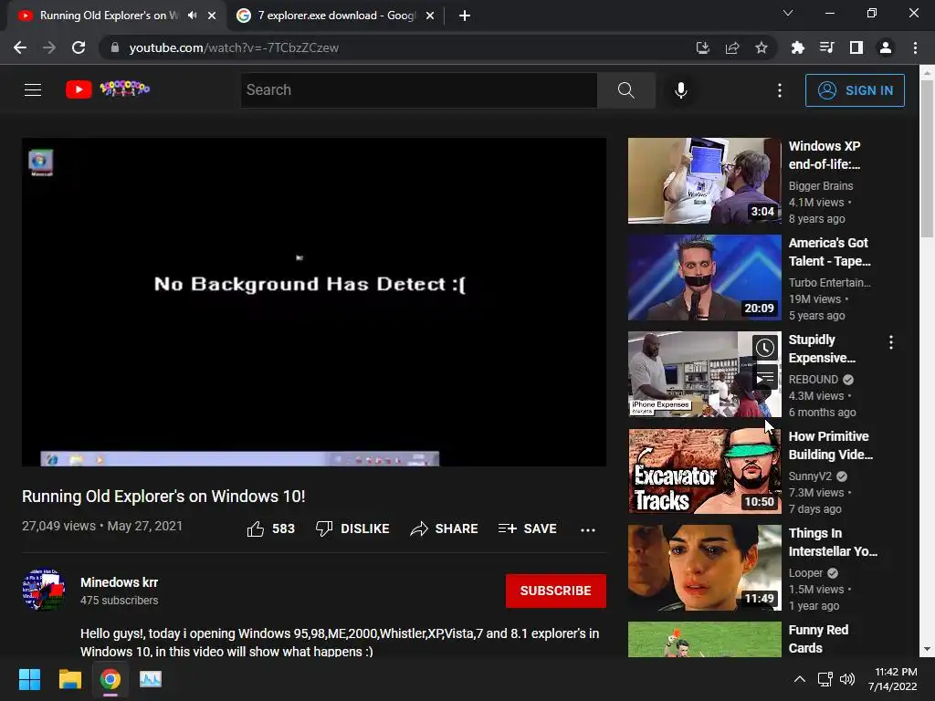Open the YouTube hamburger guide menu
The image size is (935, 701).
pos(33,90)
